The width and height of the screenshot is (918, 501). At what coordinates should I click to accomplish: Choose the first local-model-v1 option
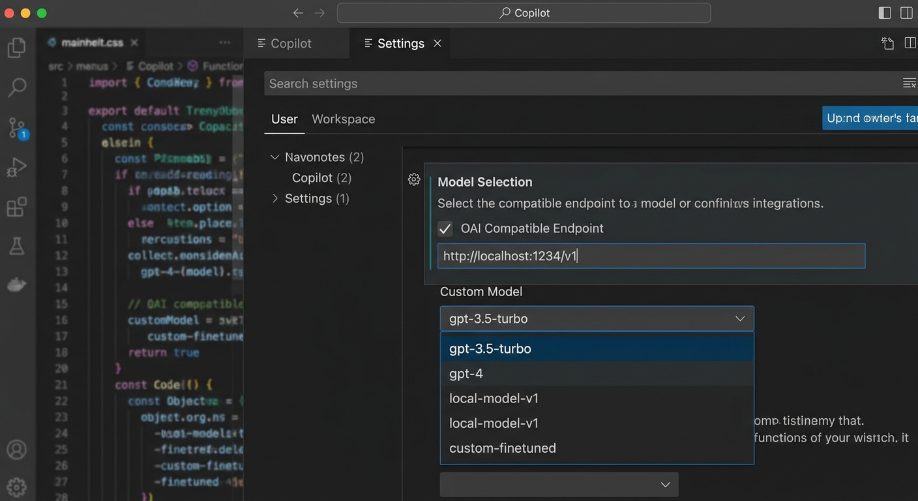[x=597, y=399]
